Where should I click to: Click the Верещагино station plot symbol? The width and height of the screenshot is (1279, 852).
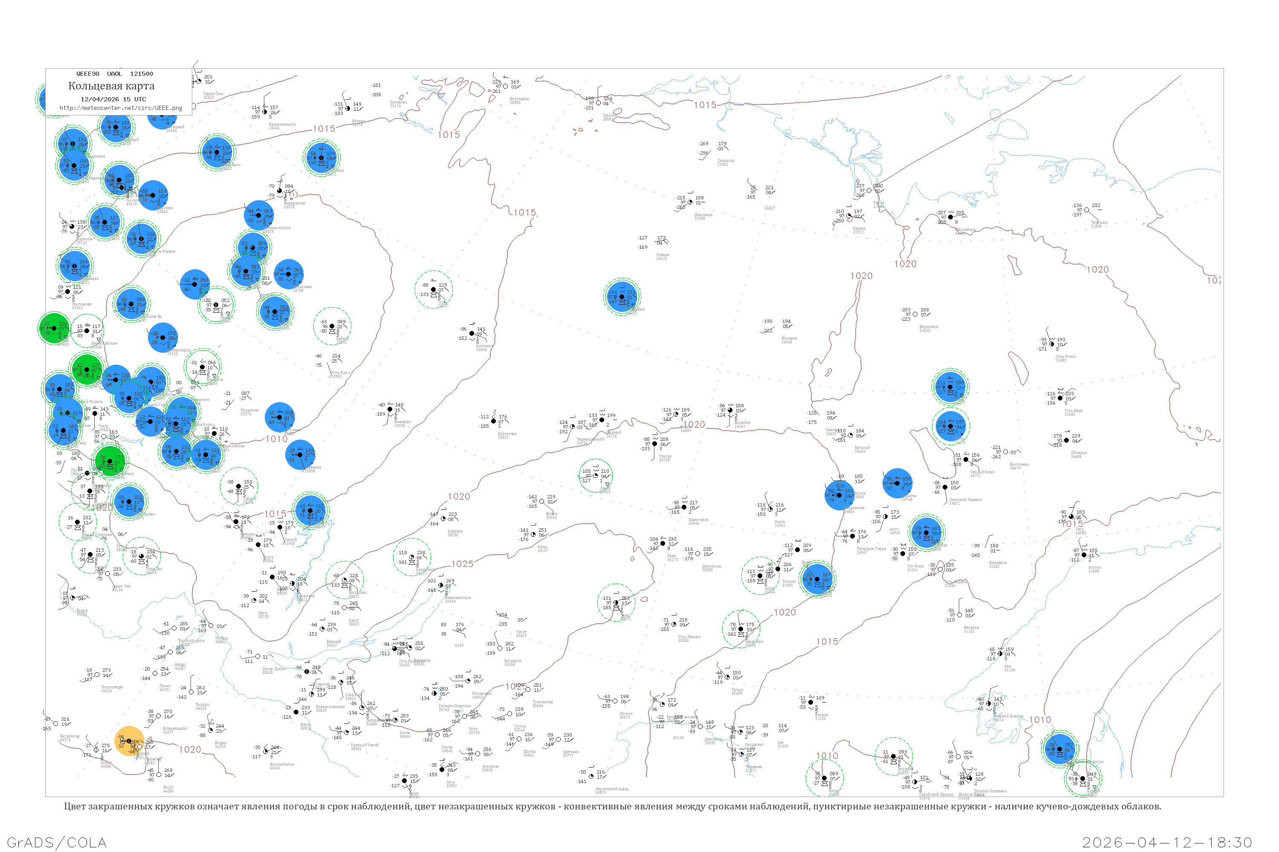pyautogui.click(x=280, y=191)
